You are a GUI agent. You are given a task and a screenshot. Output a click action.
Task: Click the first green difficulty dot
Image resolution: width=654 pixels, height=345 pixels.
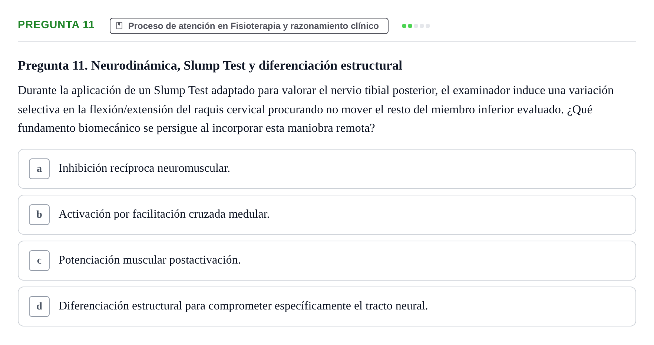(404, 26)
